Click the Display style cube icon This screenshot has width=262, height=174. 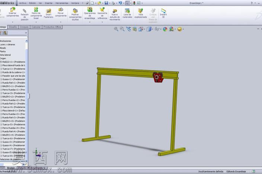click(x=149, y=29)
